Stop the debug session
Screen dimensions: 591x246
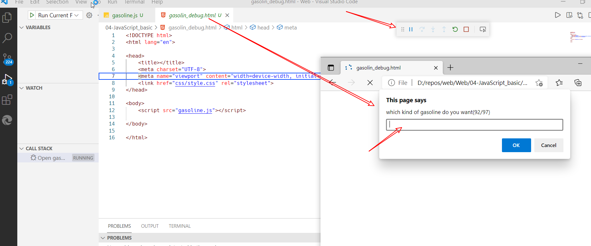click(466, 29)
